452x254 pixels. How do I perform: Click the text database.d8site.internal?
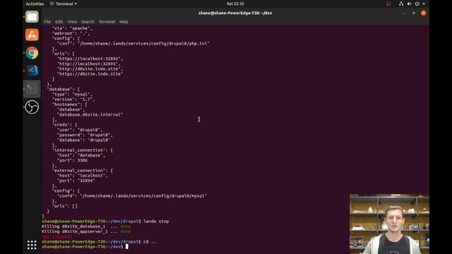[x=90, y=114]
